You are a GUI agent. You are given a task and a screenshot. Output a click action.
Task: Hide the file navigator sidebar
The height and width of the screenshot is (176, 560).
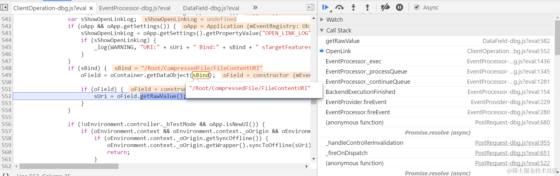(x=4, y=7)
